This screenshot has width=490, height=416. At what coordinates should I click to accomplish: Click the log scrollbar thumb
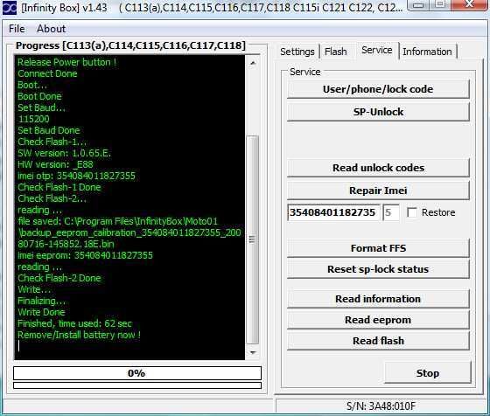pos(253,239)
